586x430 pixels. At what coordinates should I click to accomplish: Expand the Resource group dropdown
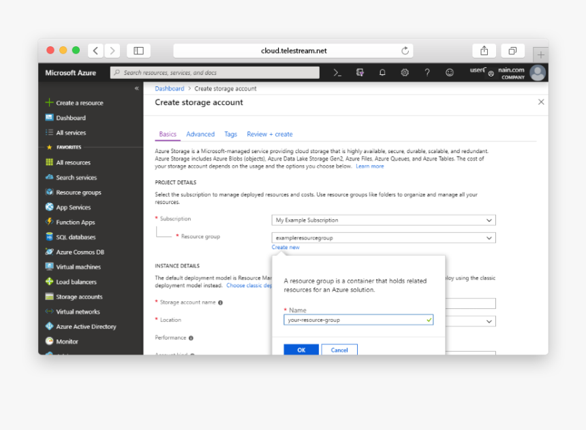384,237
